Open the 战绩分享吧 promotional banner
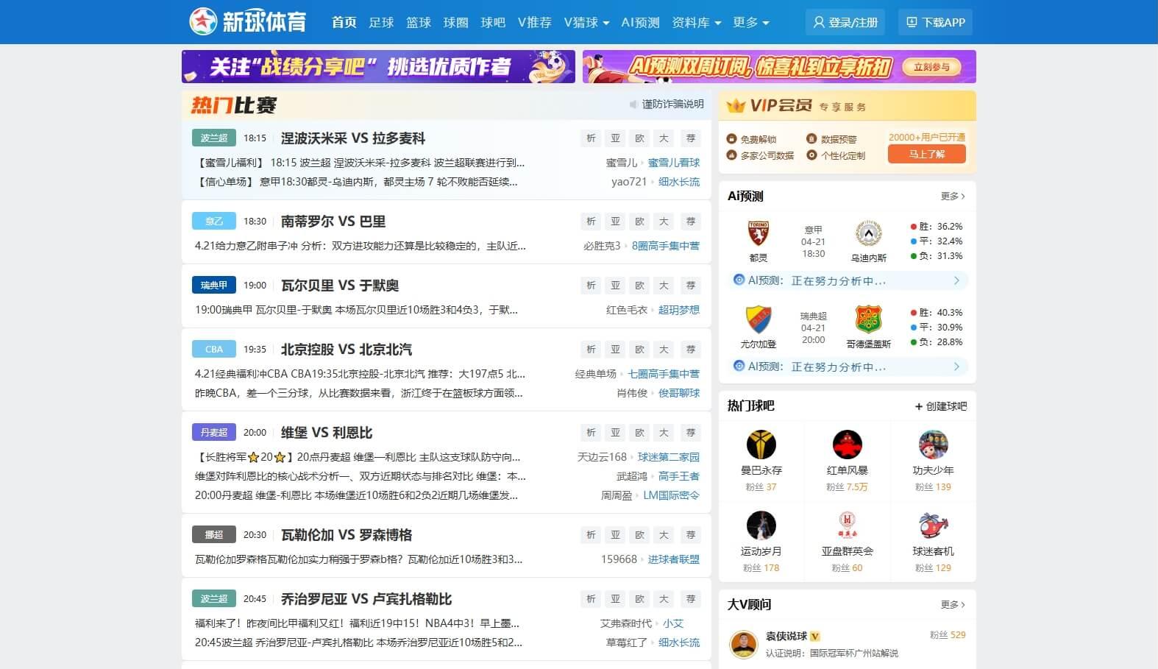 (x=378, y=67)
